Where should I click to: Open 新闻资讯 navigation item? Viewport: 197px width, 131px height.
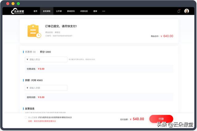tap(71, 11)
